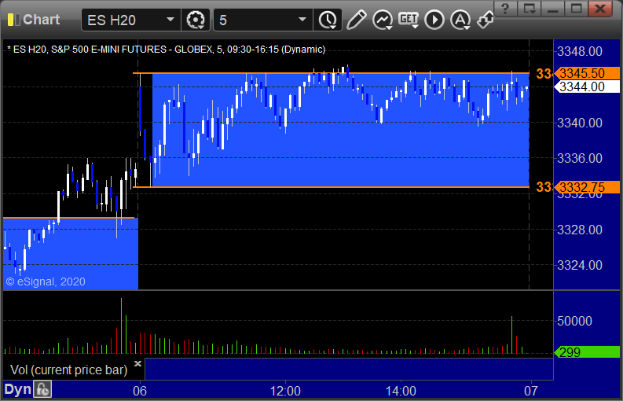Viewport: 623px width, 401px height.
Task: Start bar replay with the play icon
Action: click(434, 20)
